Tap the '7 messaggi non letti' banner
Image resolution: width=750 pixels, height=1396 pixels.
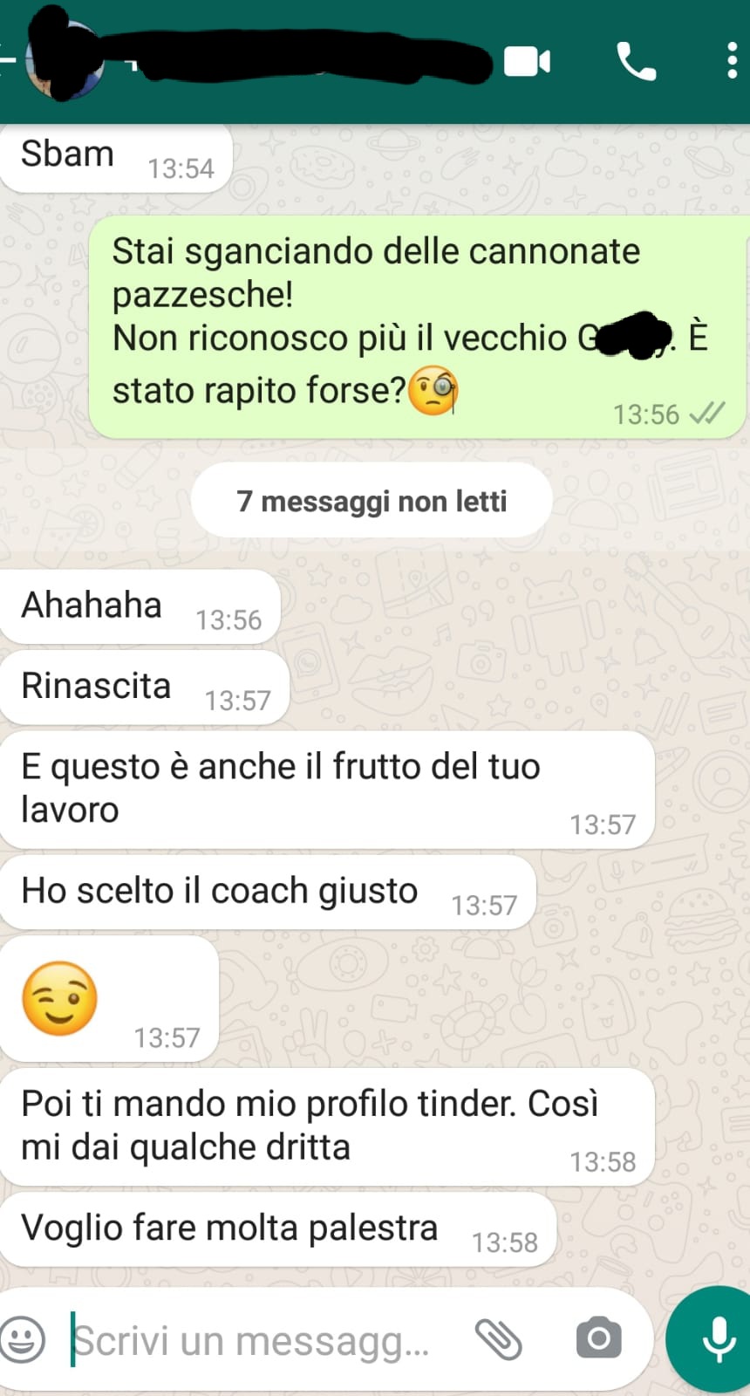[372, 501]
